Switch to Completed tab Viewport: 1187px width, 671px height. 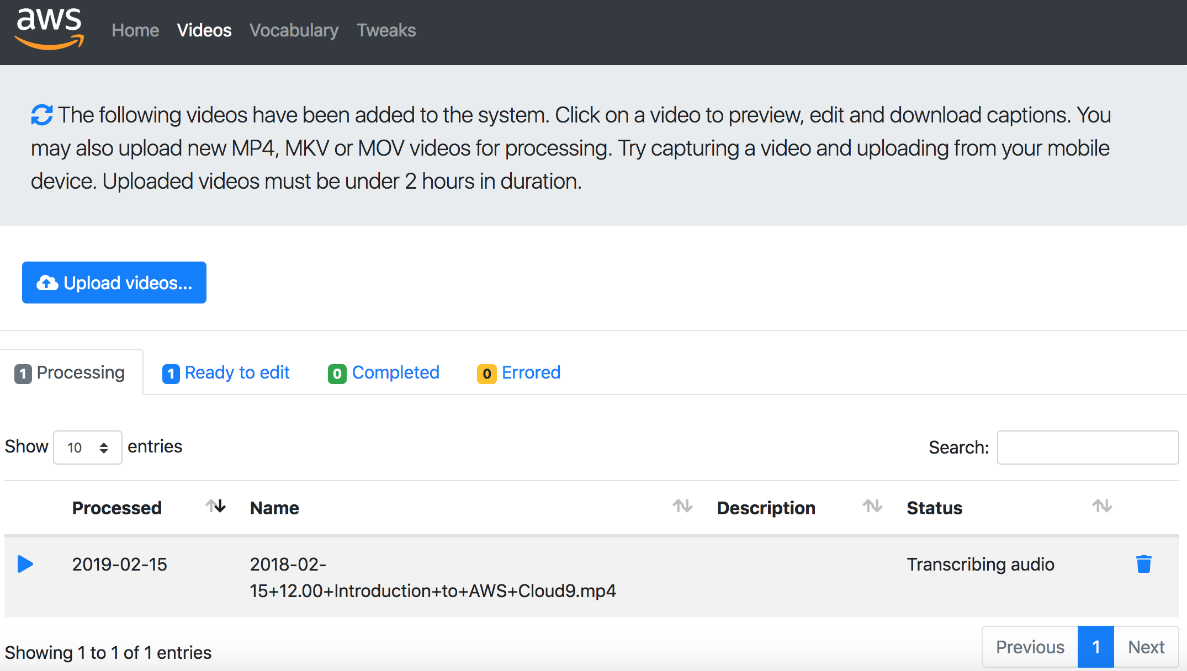coord(384,373)
